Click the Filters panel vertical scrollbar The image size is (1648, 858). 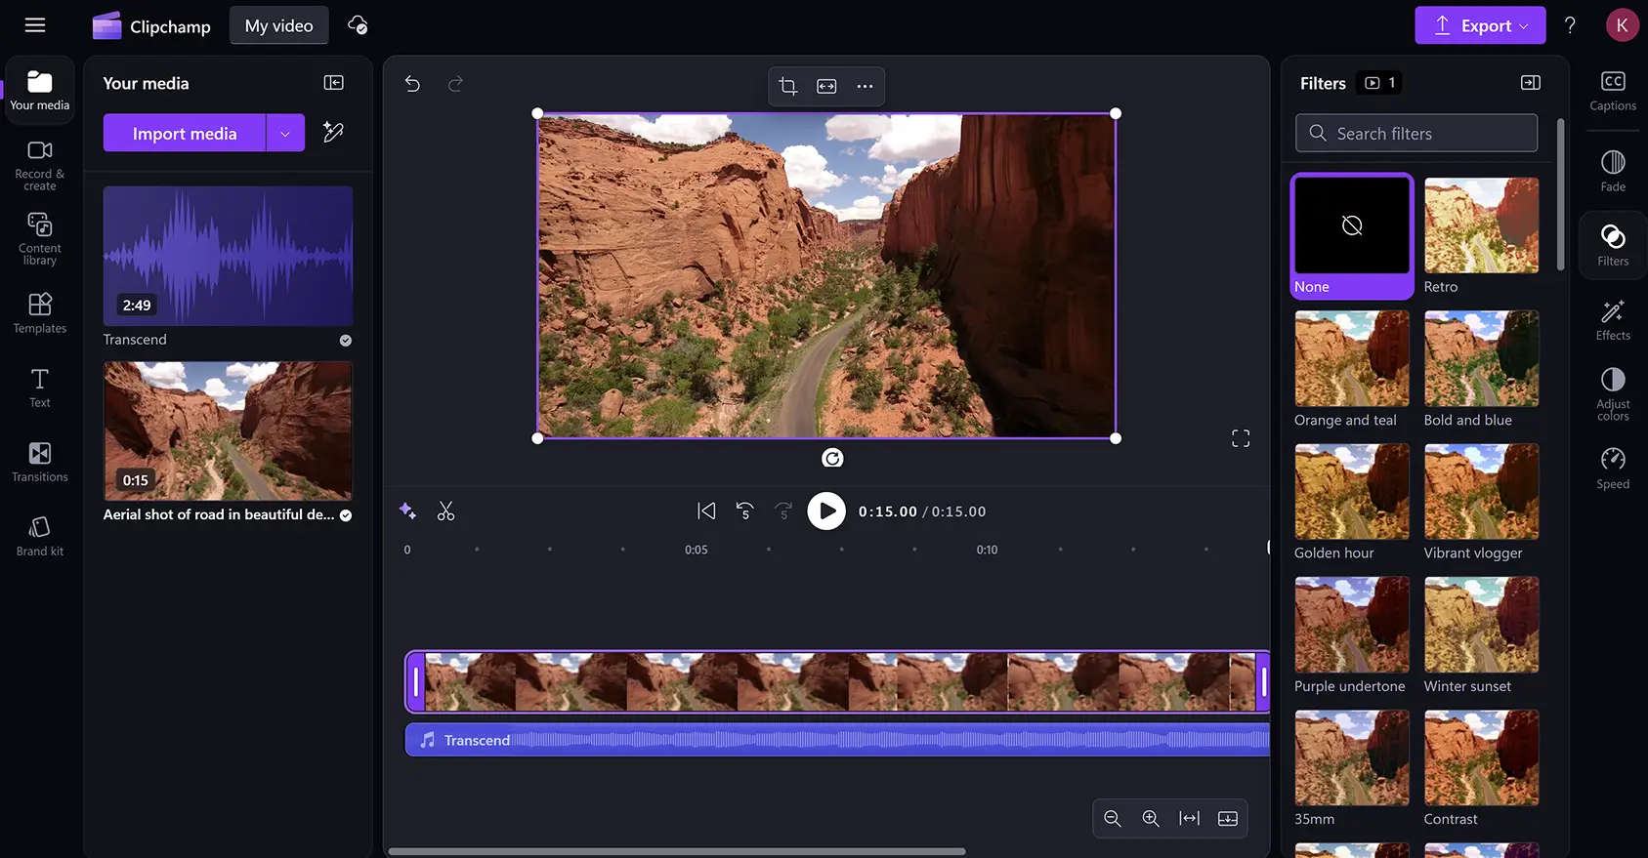(1560, 195)
